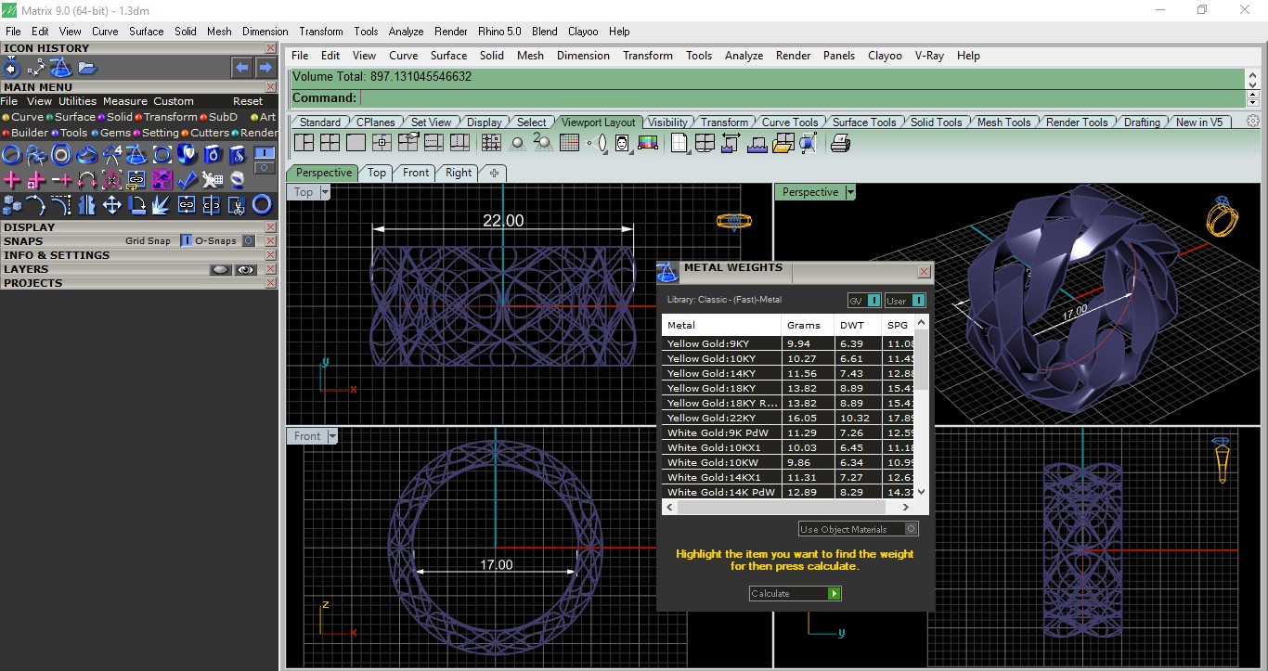Click the Metal Weights horizontal scrollbar
The height and width of the screenshot is (671, 1268).
point(789,507)
